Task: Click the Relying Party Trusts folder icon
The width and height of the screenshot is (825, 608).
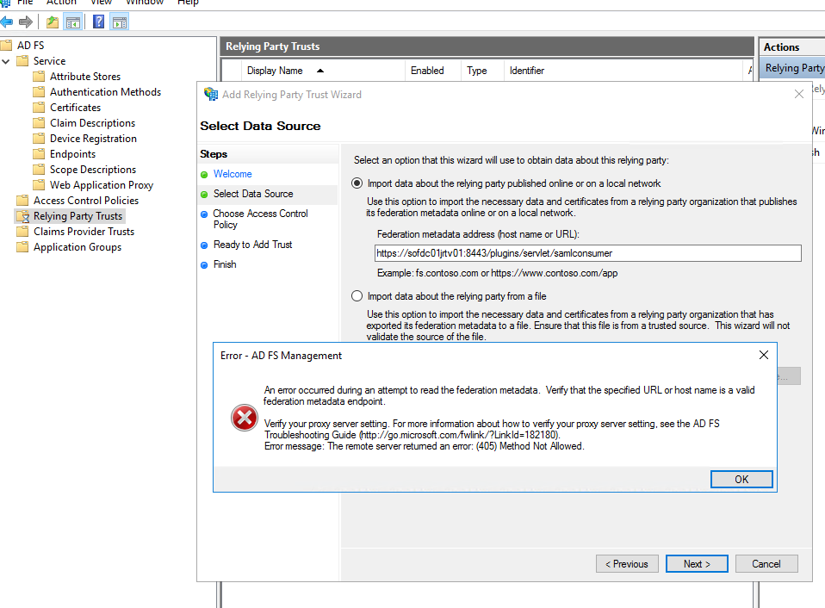Action: click(x=22, y=216)
